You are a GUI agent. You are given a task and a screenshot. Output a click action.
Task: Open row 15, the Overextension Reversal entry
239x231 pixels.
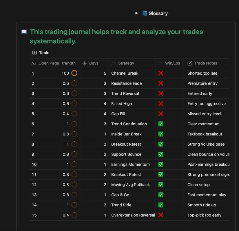(x=34, y=215)
